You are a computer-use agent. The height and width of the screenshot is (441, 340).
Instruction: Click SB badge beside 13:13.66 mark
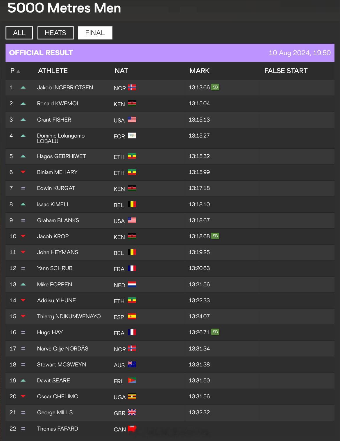point(215,87)
